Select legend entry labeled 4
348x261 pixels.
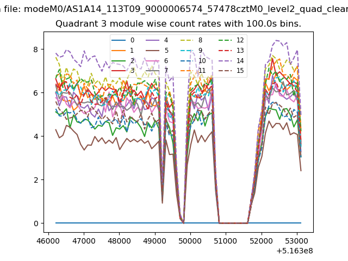[157, 40]
